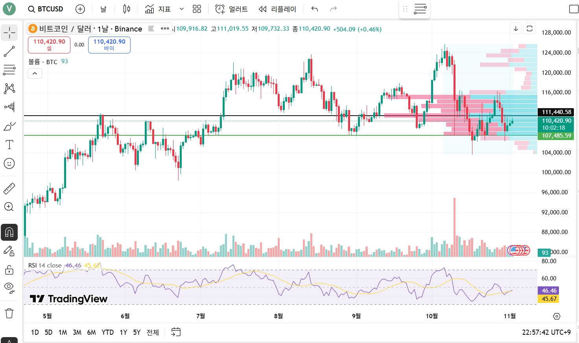Select the text annotation tool
Image resolution: width=579 pixels, height=343 pixels.
pyautogui.click(x=9, y=144)
